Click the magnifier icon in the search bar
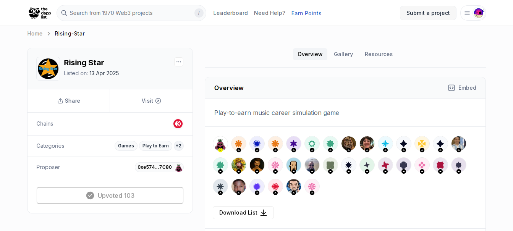The width and height of the screenshot is (513, 231). click(x=64, y=13)
